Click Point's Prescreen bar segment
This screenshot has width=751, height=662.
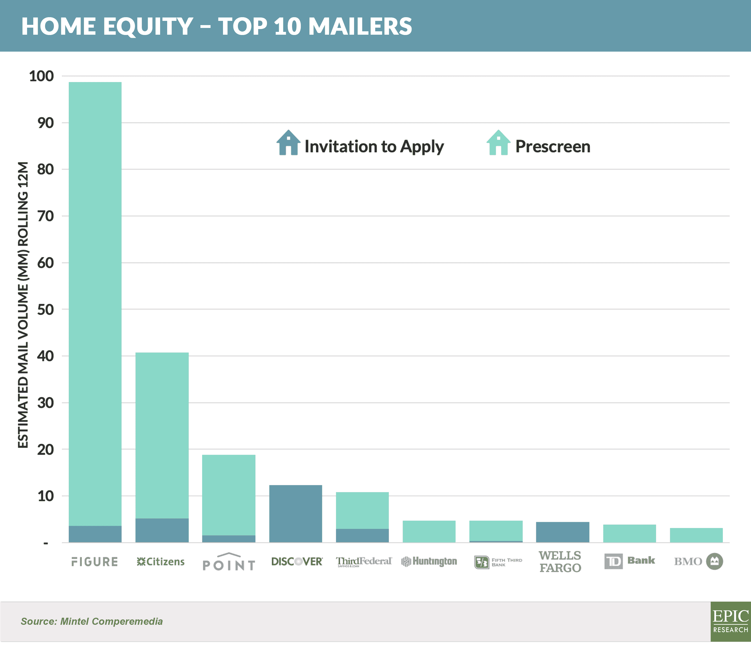(x=229, y=495)
